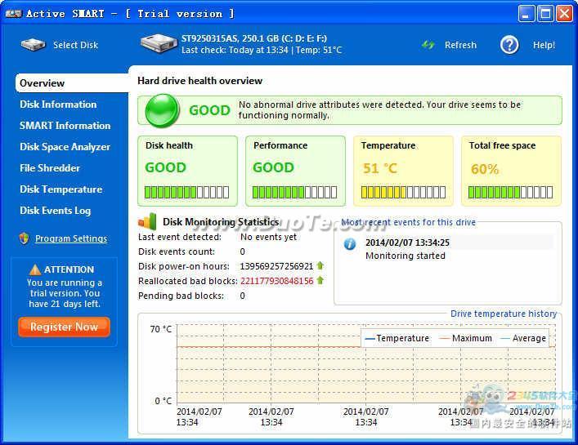The image size is (578, 445).
Task: Click the 70 °C axis label
Action: [x=161, y=329]
